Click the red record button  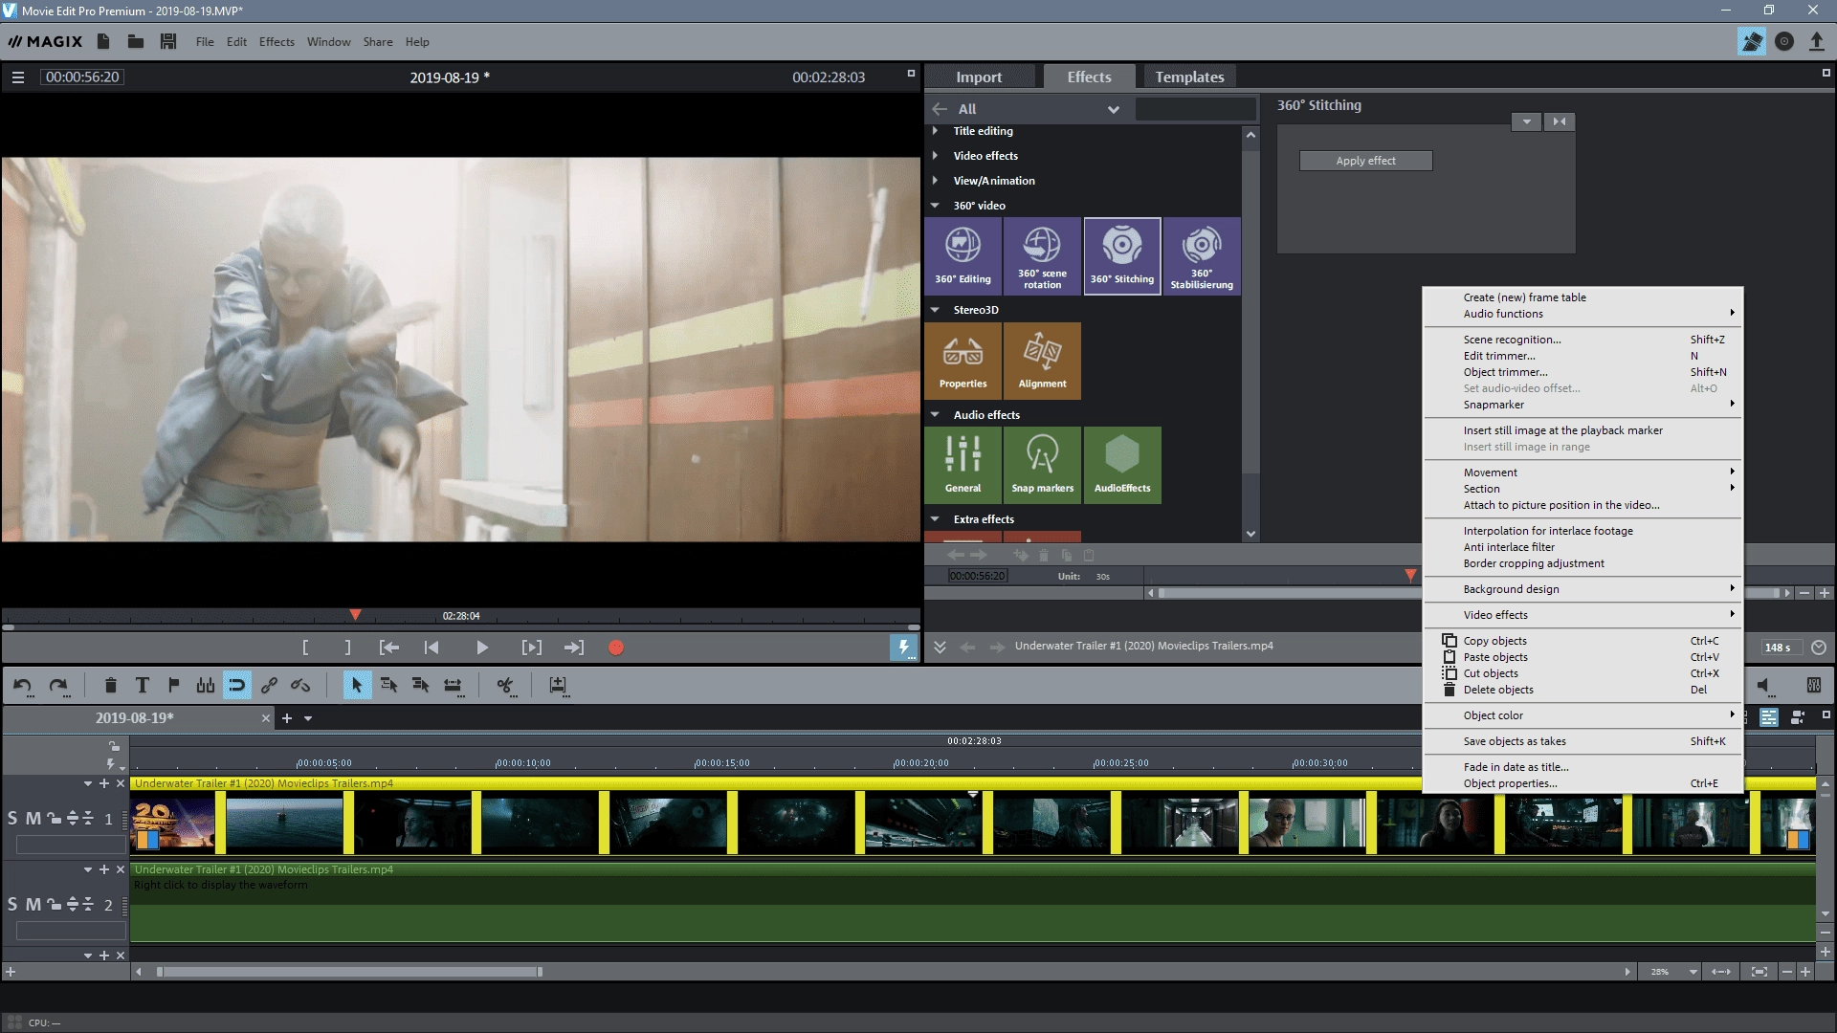tap(616, 648)
